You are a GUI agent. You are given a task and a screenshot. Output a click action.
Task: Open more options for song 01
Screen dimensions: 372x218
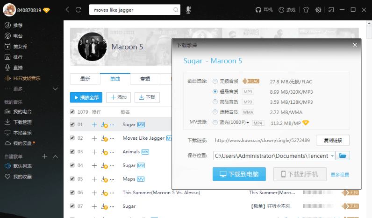click(x=112, y=125)
